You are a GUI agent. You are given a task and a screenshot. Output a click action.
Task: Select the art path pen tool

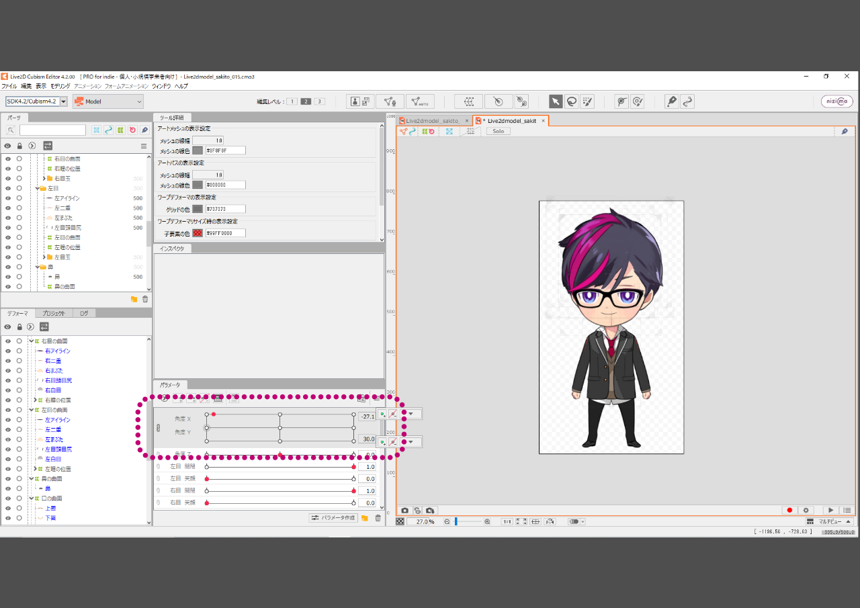[x=671, y=101]
